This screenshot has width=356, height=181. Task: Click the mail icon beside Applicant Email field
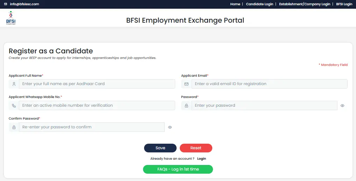(x=186, y=84)
